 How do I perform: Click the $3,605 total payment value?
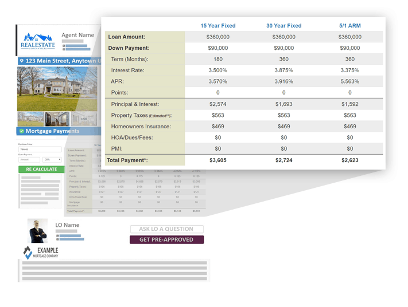pyautogui.click(x=218, y=160)
